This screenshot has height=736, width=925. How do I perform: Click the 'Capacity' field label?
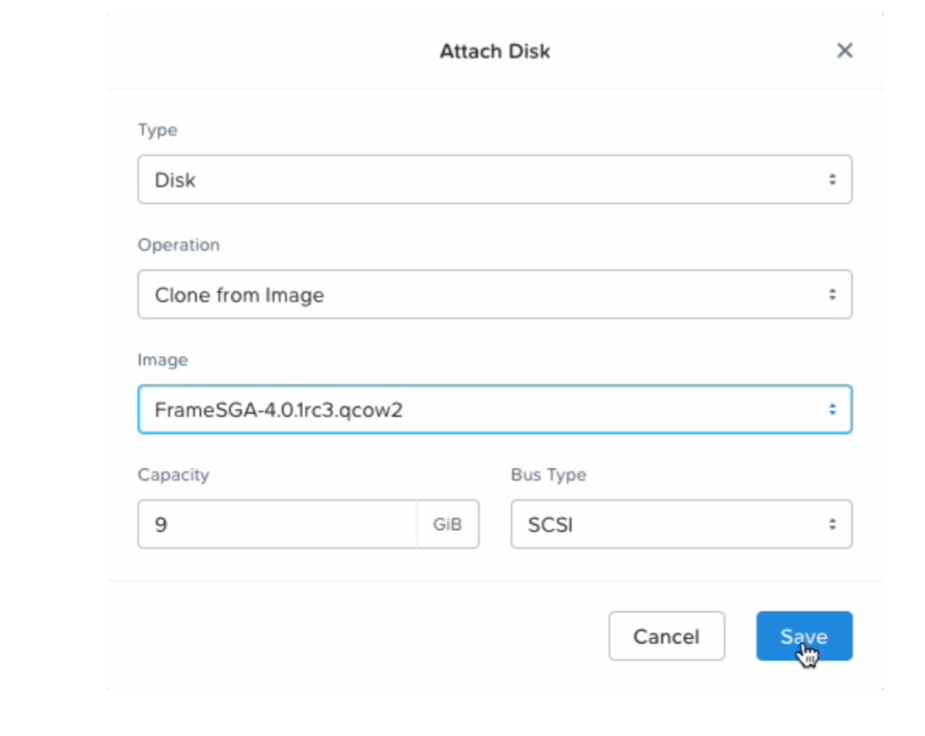(173, 474)
